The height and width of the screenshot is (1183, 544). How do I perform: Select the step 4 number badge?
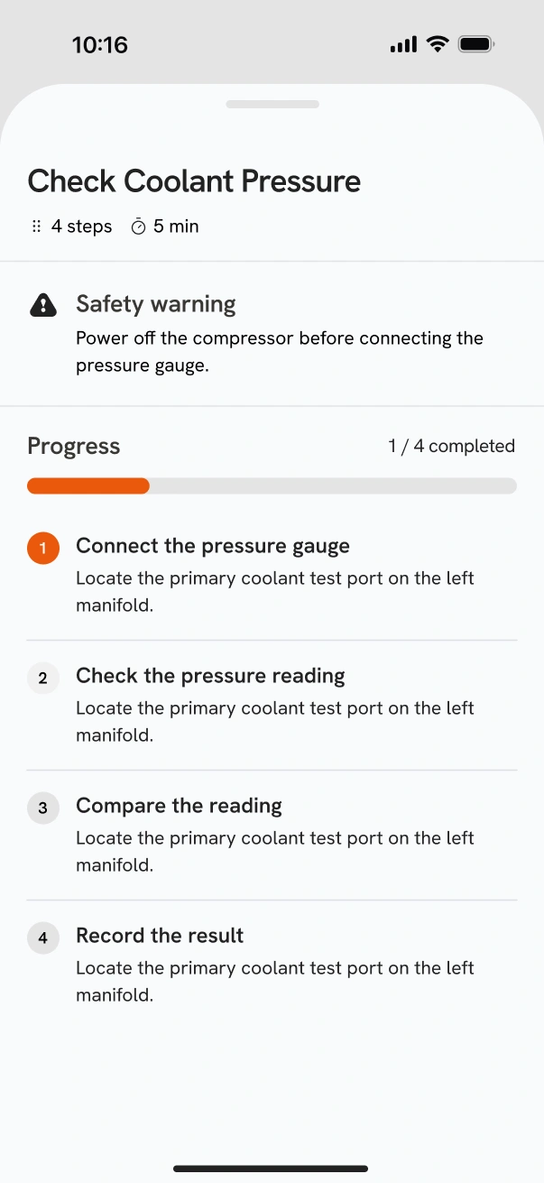tap(43, 938)
